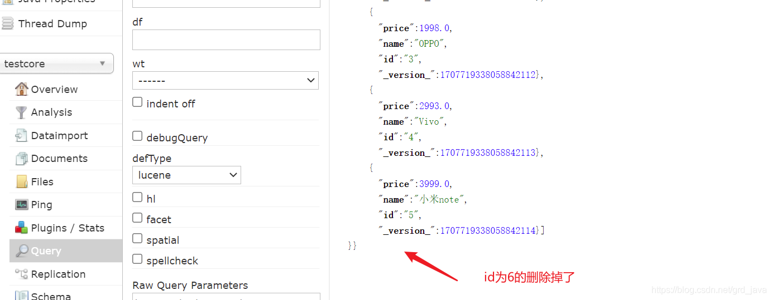Click the price value 1998.0
Screen dimensions: 772x300
pos(435,28)
